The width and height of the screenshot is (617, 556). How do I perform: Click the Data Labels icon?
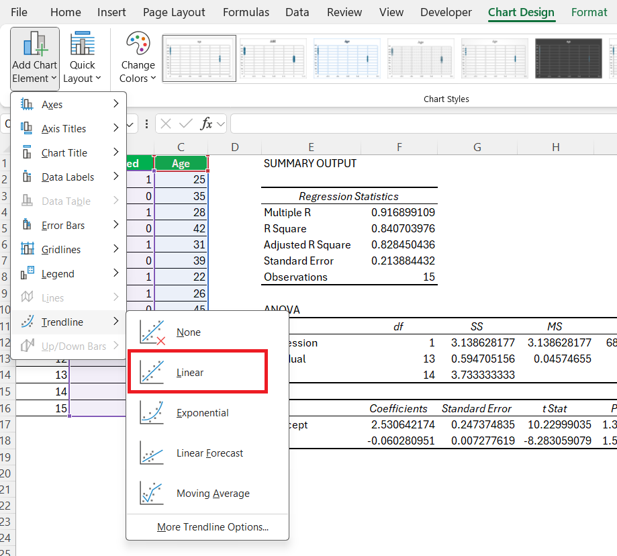coord(27,177)
